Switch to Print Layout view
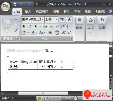Image resolution: width=113 pixels, height=101 pixels. click(40, 98)
